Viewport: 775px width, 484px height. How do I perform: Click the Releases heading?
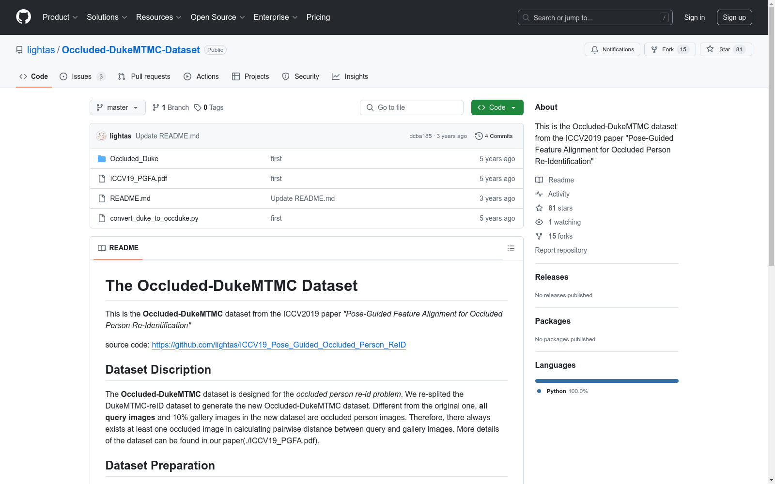point(552,277)
